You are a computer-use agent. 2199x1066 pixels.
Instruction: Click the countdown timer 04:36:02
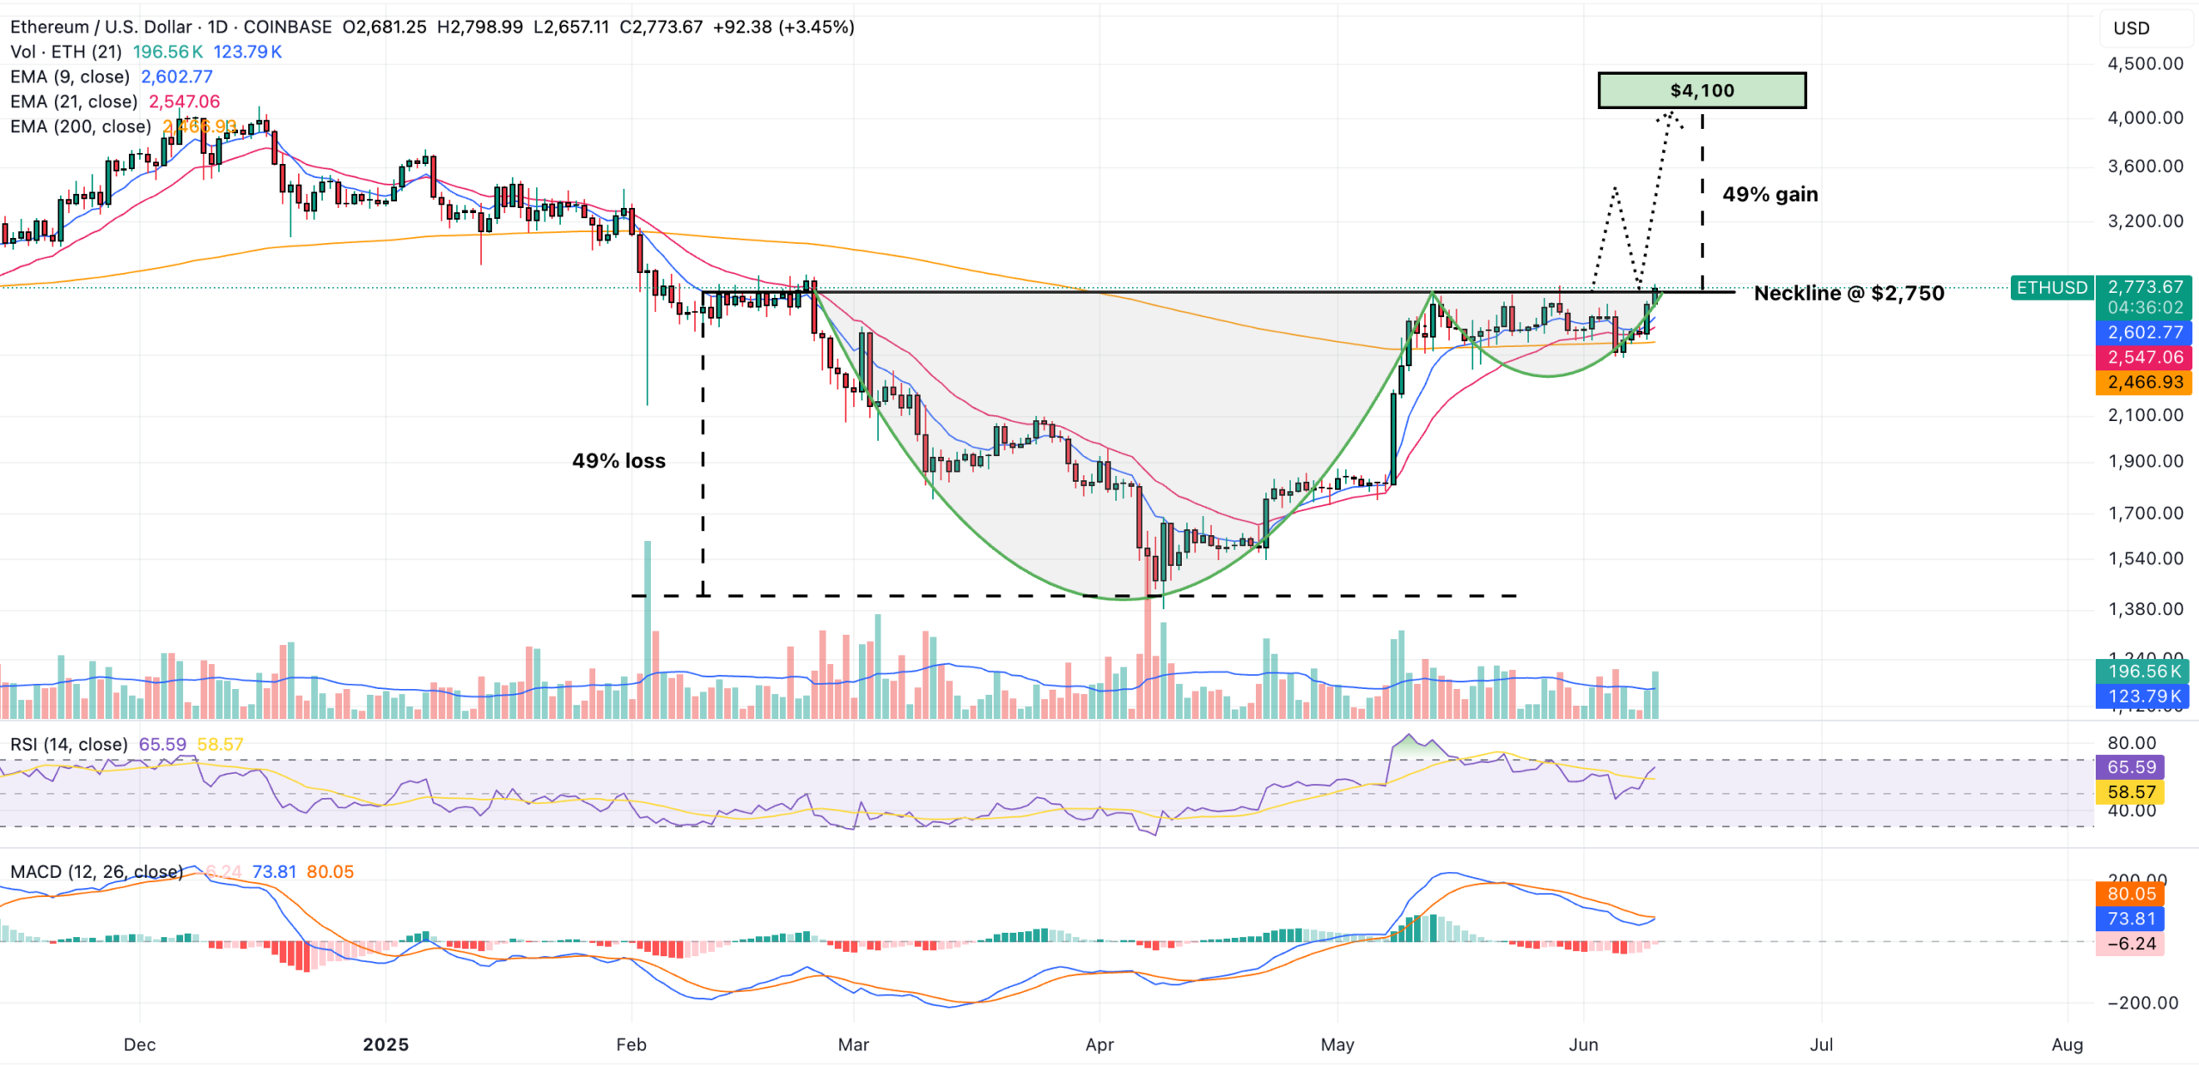click(2145, 308)
